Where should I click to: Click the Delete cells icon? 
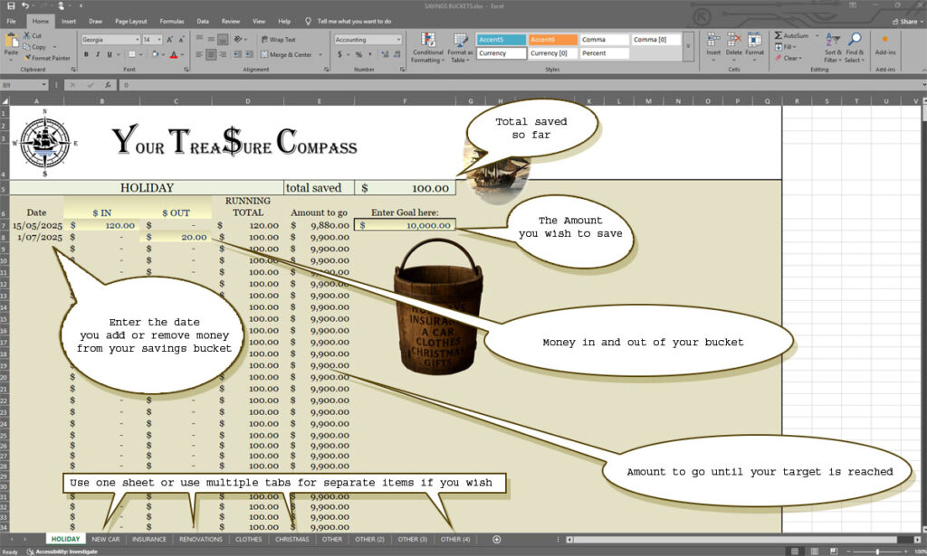pos(734,41)
